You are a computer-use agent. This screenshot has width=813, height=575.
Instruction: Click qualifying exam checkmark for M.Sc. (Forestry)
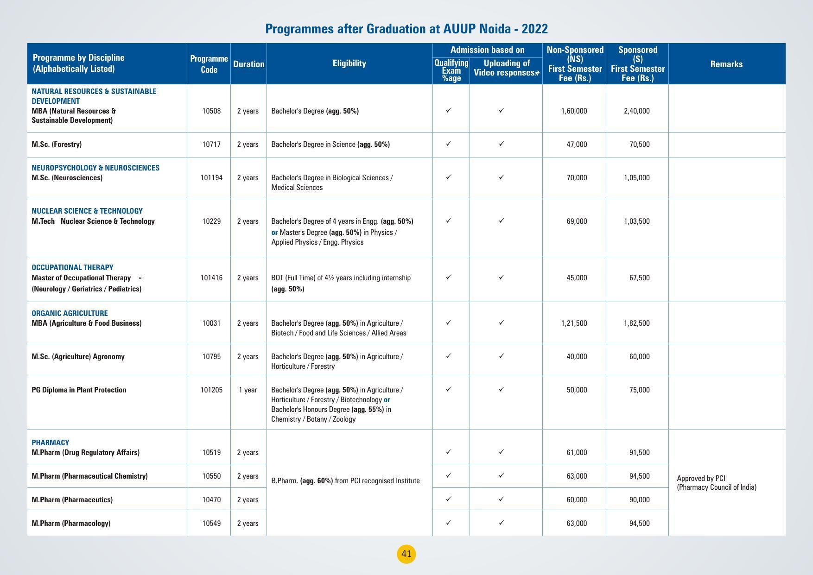click(x=448, y=144)
